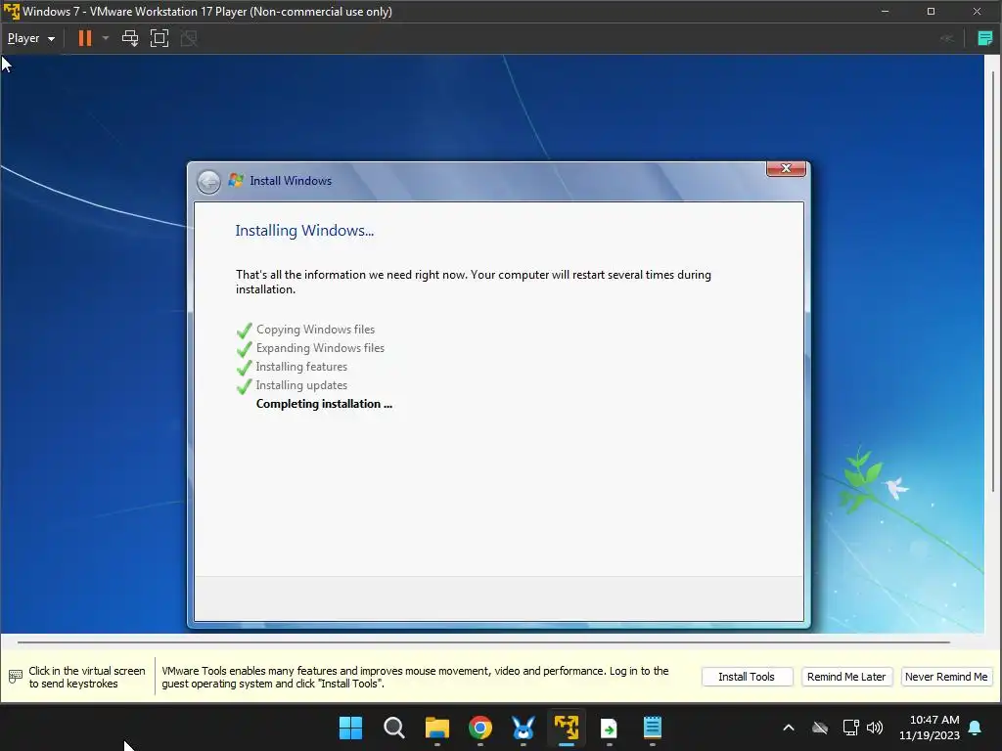Open the green-arrow document app on taskbar
The width and height of the screenshot is (1002, 751).
[x=609, y=728]
